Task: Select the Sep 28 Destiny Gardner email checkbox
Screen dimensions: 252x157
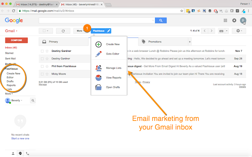Action: click(x=42, y=59)
